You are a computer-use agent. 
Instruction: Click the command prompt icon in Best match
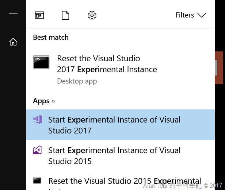[x=41, y=62]
